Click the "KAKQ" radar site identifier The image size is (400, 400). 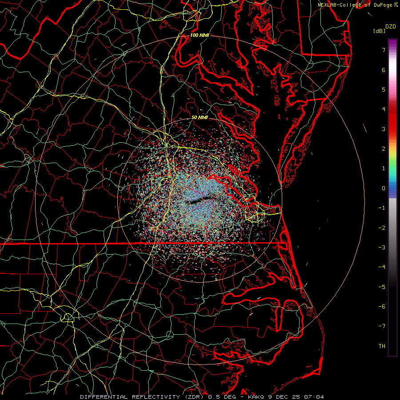tap(256, 397)
